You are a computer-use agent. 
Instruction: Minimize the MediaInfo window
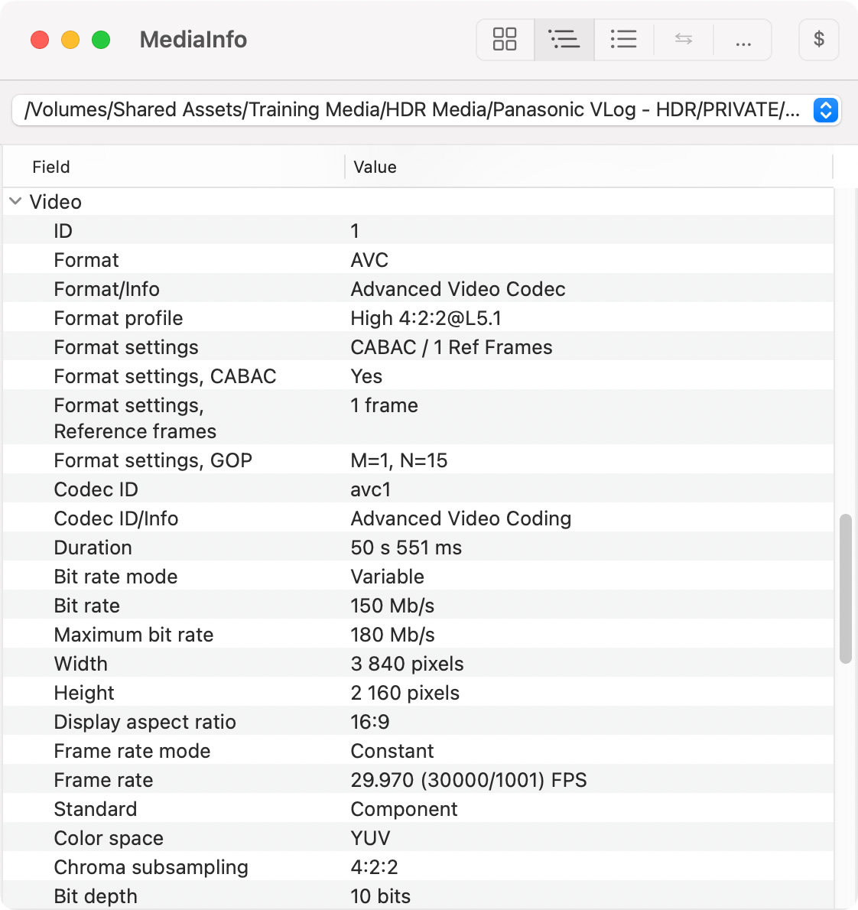click(70, 40)
